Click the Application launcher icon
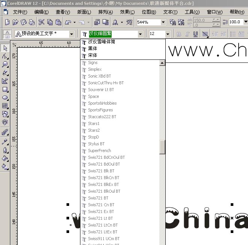 pyautogui.click(x=115, y=22)
